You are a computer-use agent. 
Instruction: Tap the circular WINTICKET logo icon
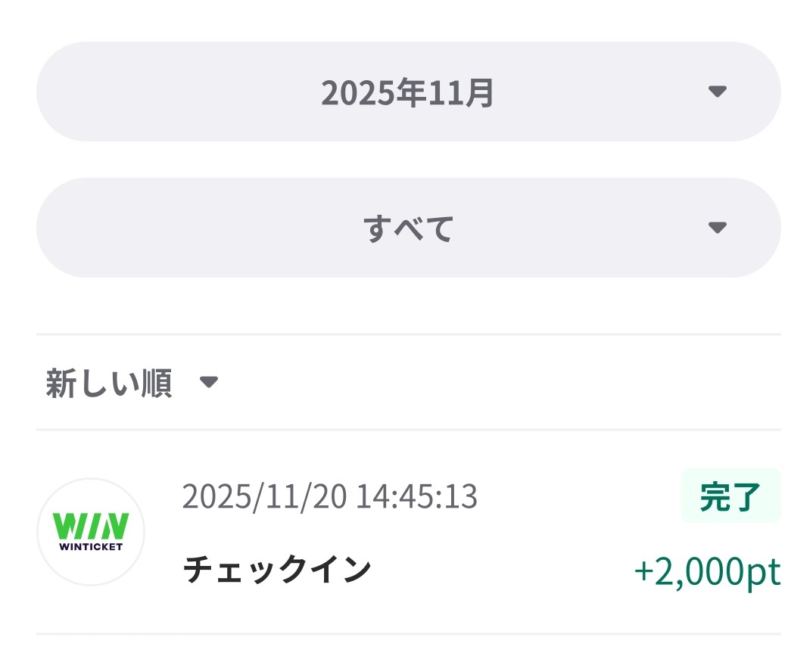[91, 531]
